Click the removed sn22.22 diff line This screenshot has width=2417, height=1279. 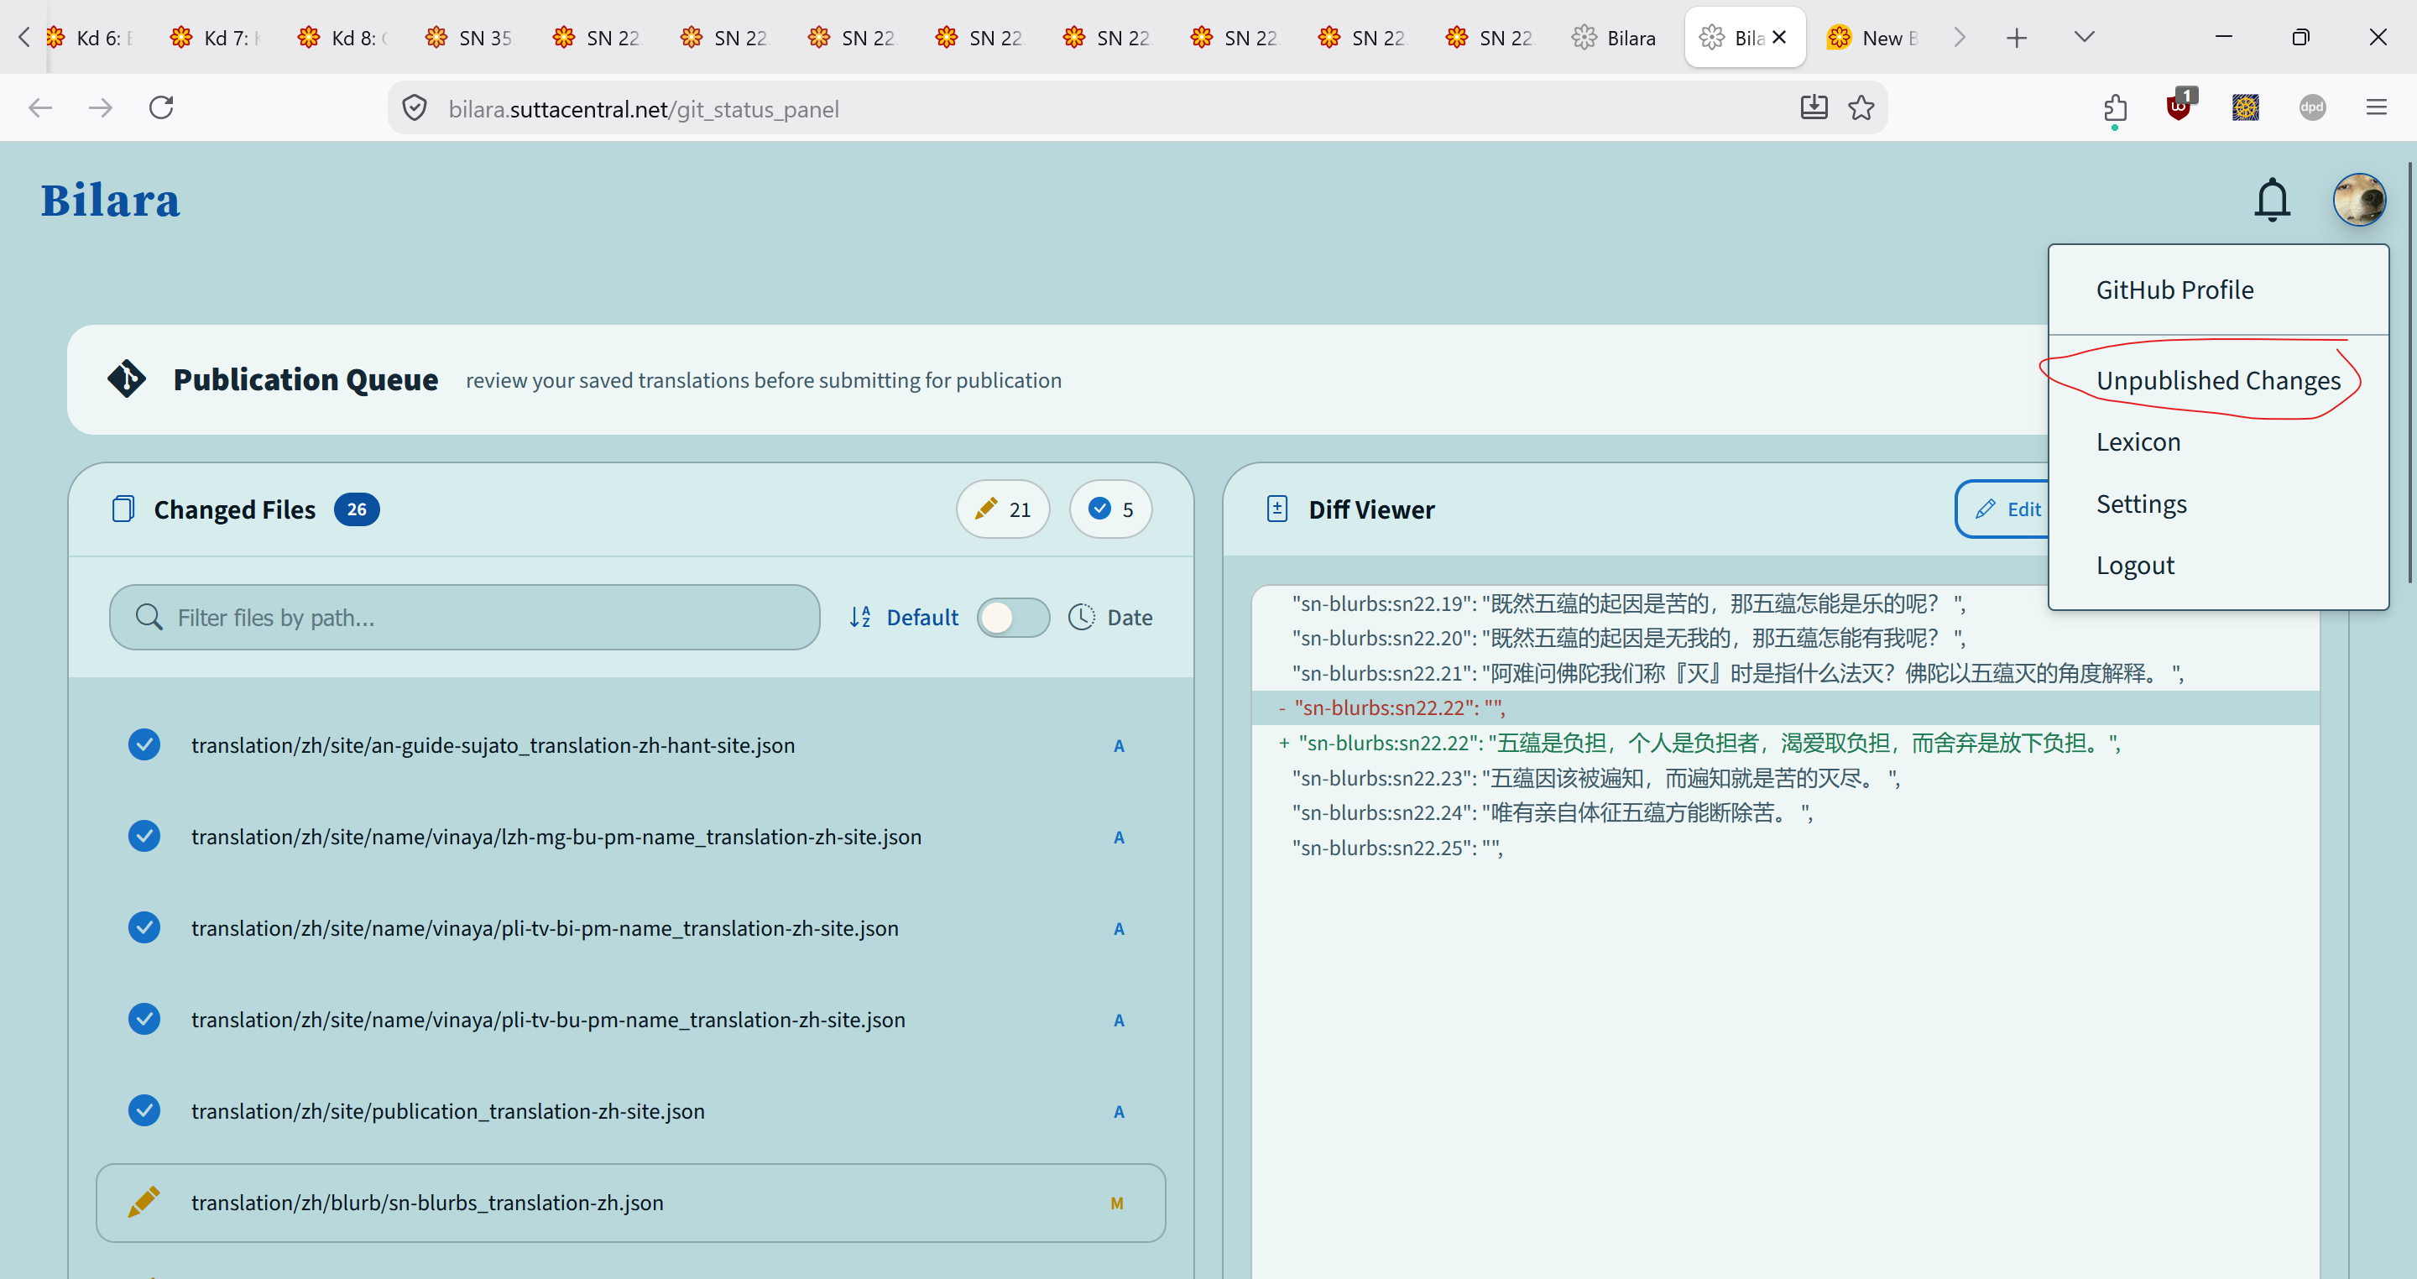click(x=1784, y=707)
